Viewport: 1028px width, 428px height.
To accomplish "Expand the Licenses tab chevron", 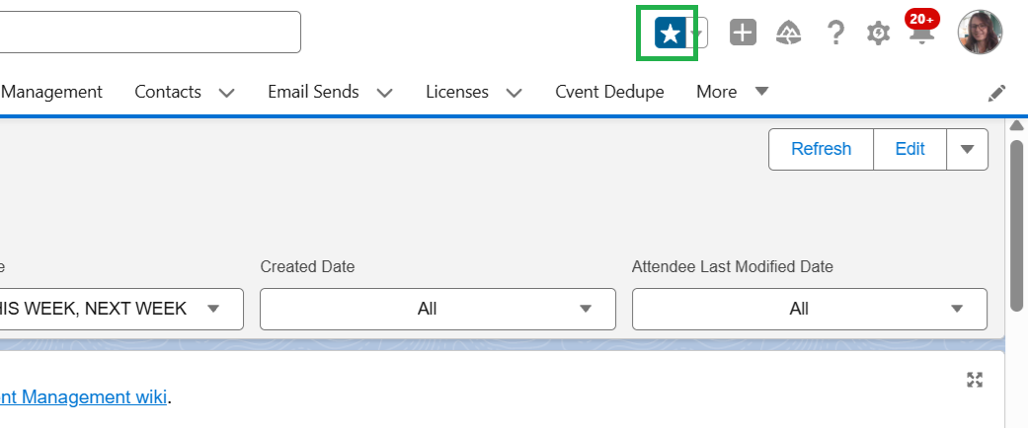I will click(x=514, y=93).
